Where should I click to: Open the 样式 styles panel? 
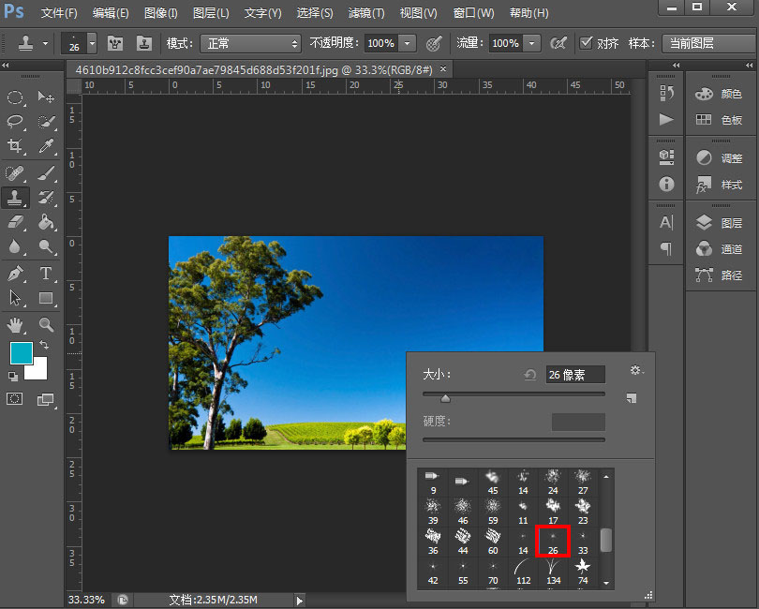(719, 185)
